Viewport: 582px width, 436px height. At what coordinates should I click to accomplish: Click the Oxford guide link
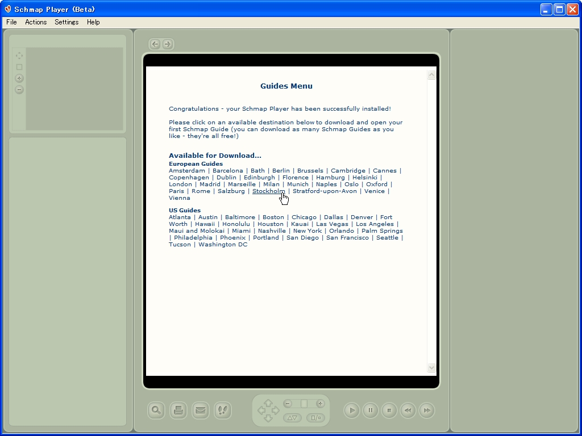pyautogui.click(x=377, y=185)
